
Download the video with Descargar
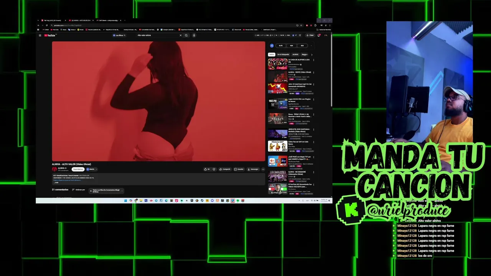[x=253, y=169]
